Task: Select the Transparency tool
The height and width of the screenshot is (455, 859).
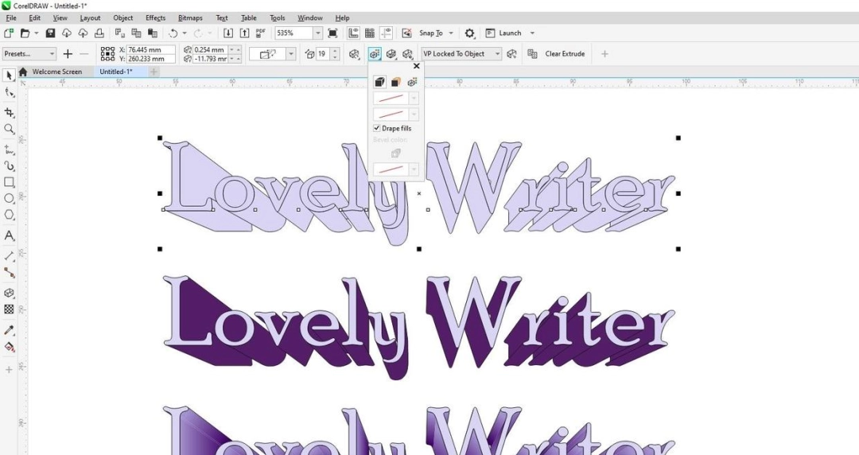Action: tap(9, 309)
